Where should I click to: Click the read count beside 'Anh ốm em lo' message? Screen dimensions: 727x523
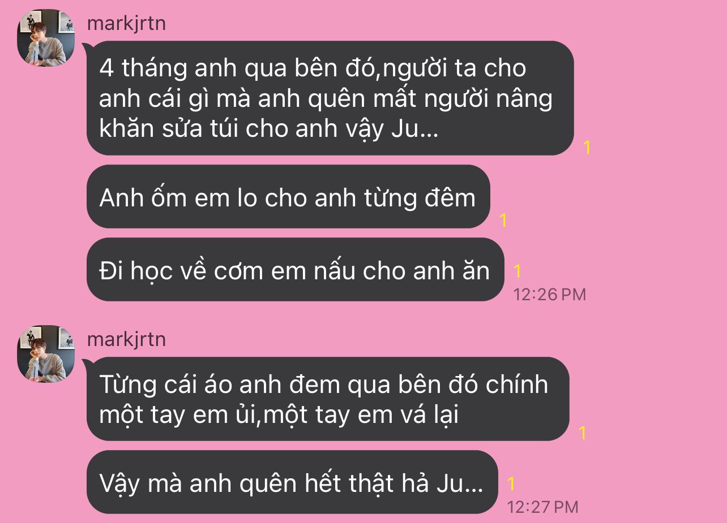[503, 221]
